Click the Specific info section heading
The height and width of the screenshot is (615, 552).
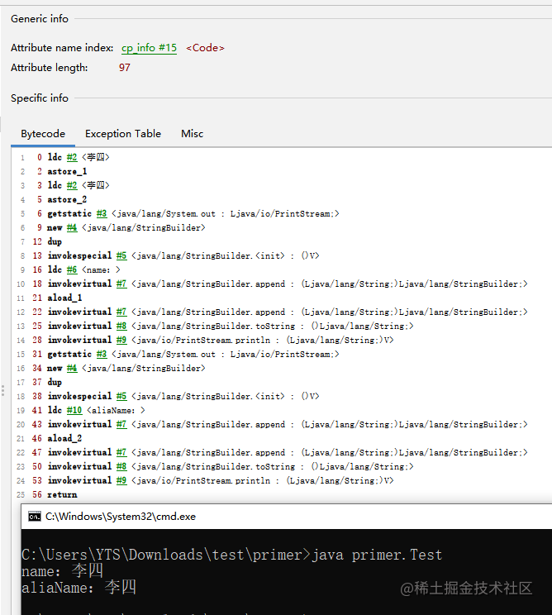(40, 98)
